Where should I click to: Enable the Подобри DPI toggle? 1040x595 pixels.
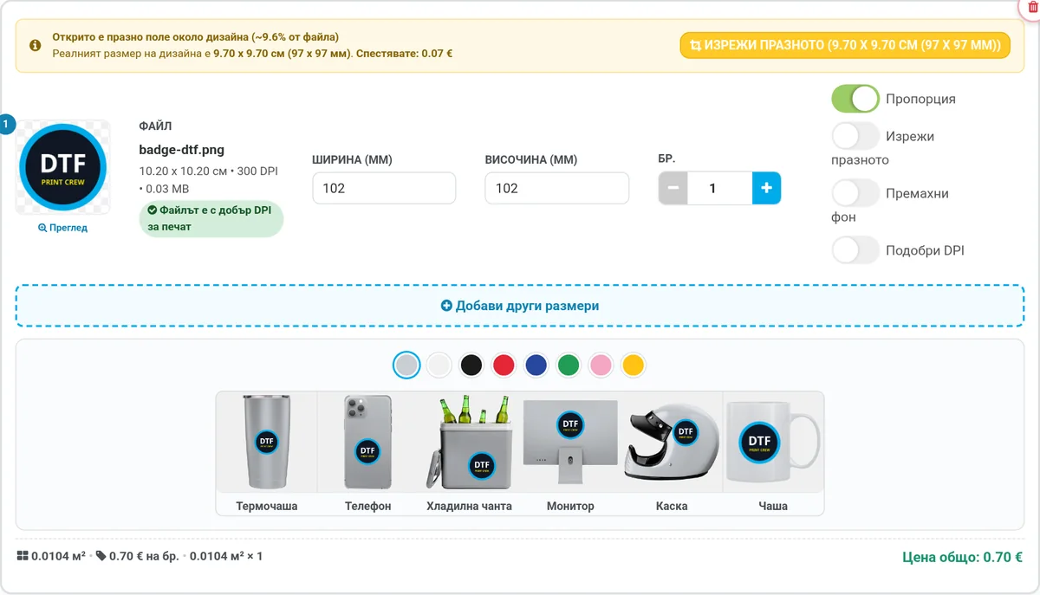tap(856, 250)
